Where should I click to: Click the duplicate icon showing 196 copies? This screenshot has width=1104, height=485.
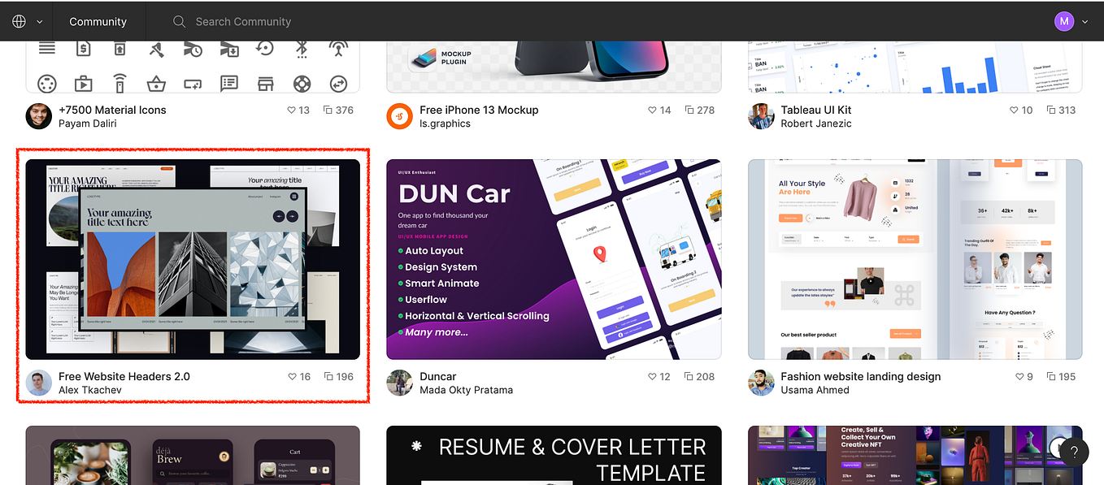click(327, 376)
